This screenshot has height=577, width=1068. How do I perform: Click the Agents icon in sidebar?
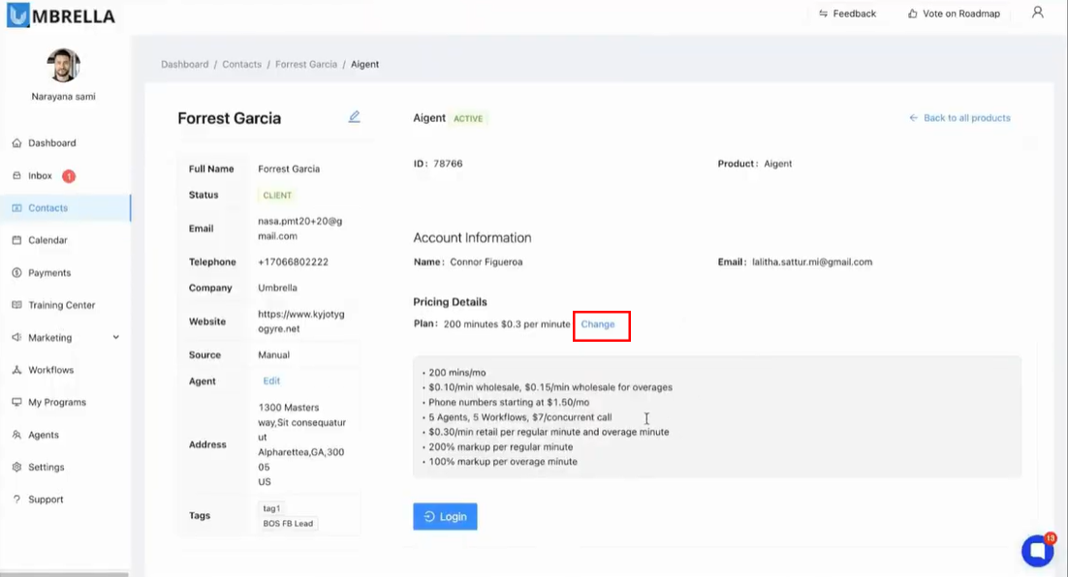tap(17, 435)
